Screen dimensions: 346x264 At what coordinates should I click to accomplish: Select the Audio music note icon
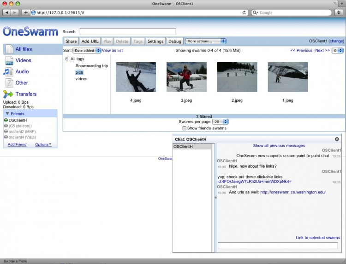[x=9, y=71]
